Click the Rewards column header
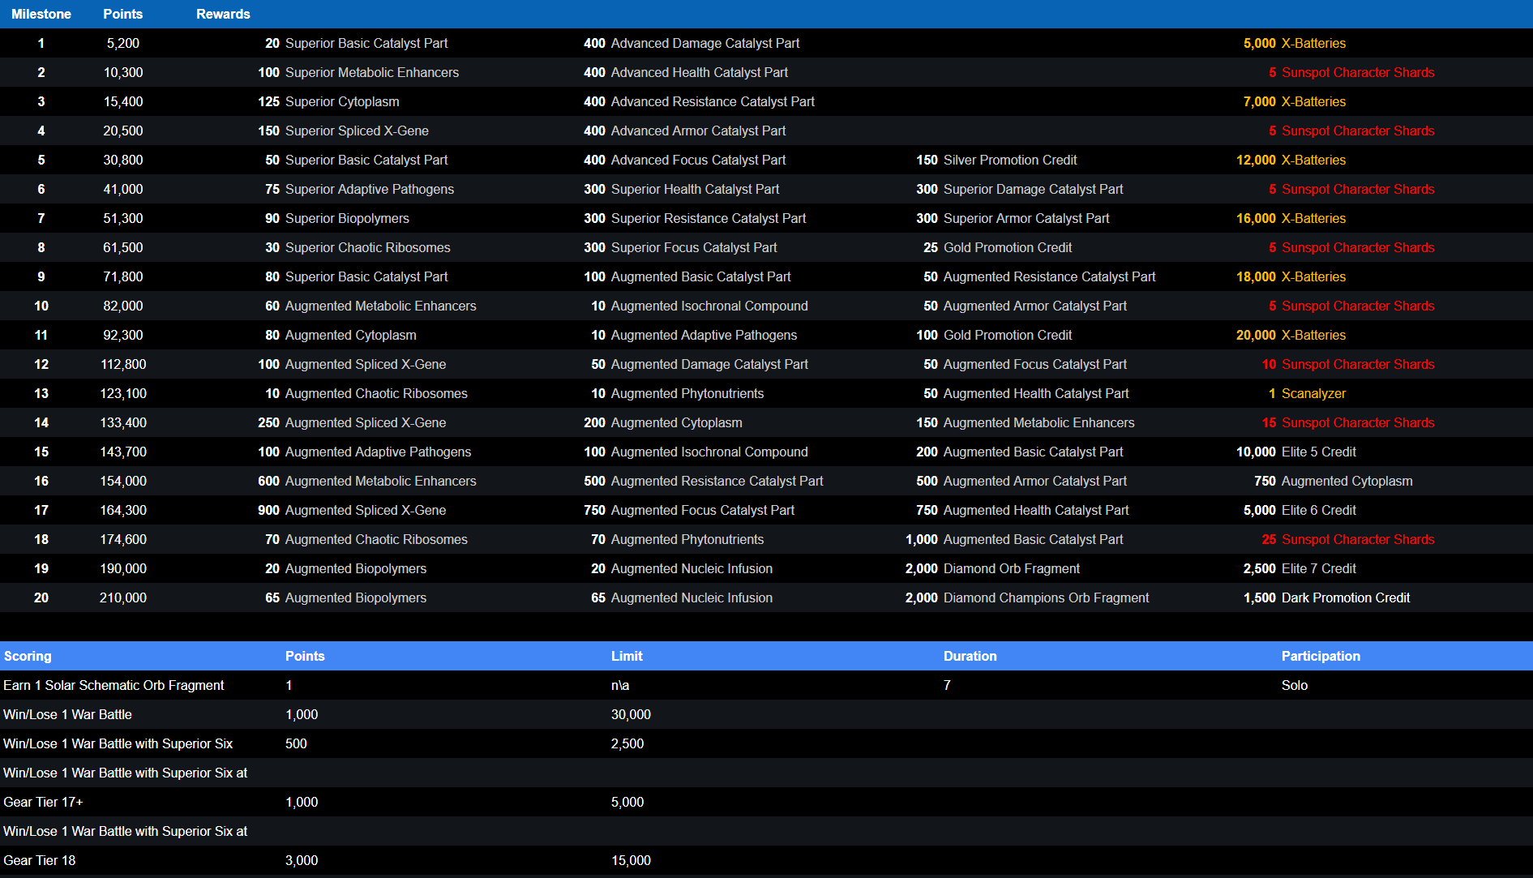The height and width of the screenshot is (878, 1533). tap(223, 14)
